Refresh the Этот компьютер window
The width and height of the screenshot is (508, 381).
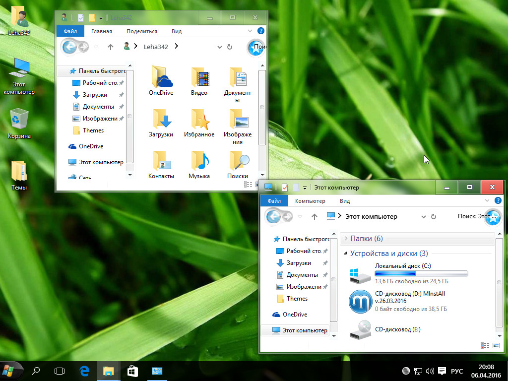(434, 217)
